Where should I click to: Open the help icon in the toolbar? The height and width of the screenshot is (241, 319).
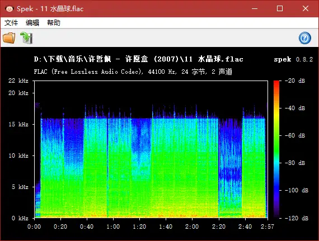click(x=305, y=38)
